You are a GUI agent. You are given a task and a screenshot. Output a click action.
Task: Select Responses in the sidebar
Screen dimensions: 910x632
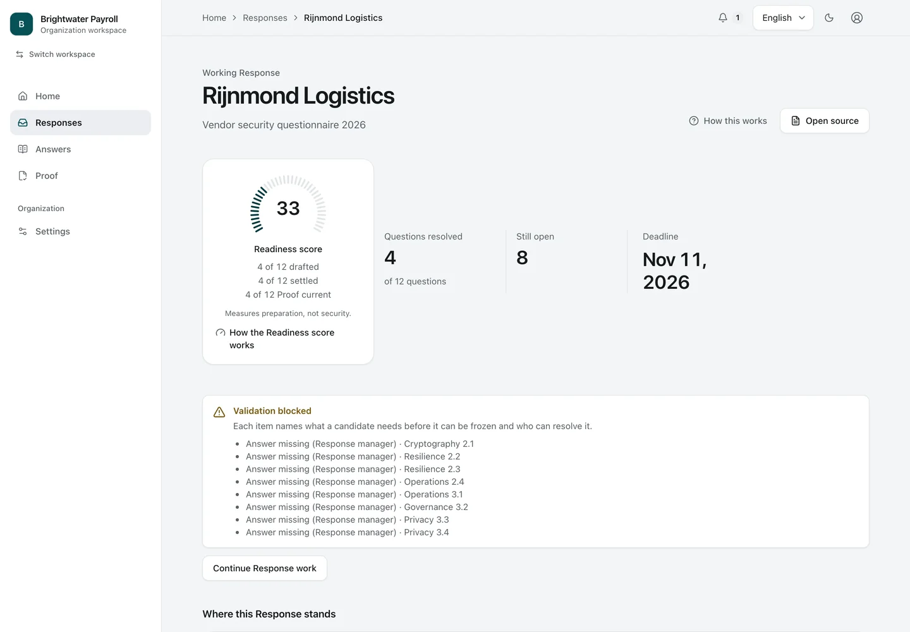(x=80, y=123)
